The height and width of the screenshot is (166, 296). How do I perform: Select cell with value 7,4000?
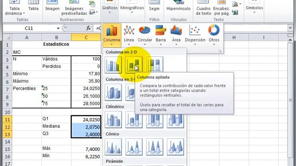(86, 149)
